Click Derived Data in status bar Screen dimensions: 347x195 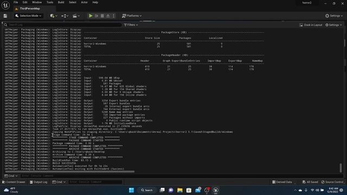pos(282,182)
